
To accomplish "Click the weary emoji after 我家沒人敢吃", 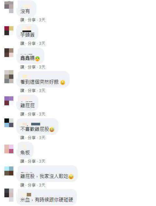I will [x=71, y=177].
